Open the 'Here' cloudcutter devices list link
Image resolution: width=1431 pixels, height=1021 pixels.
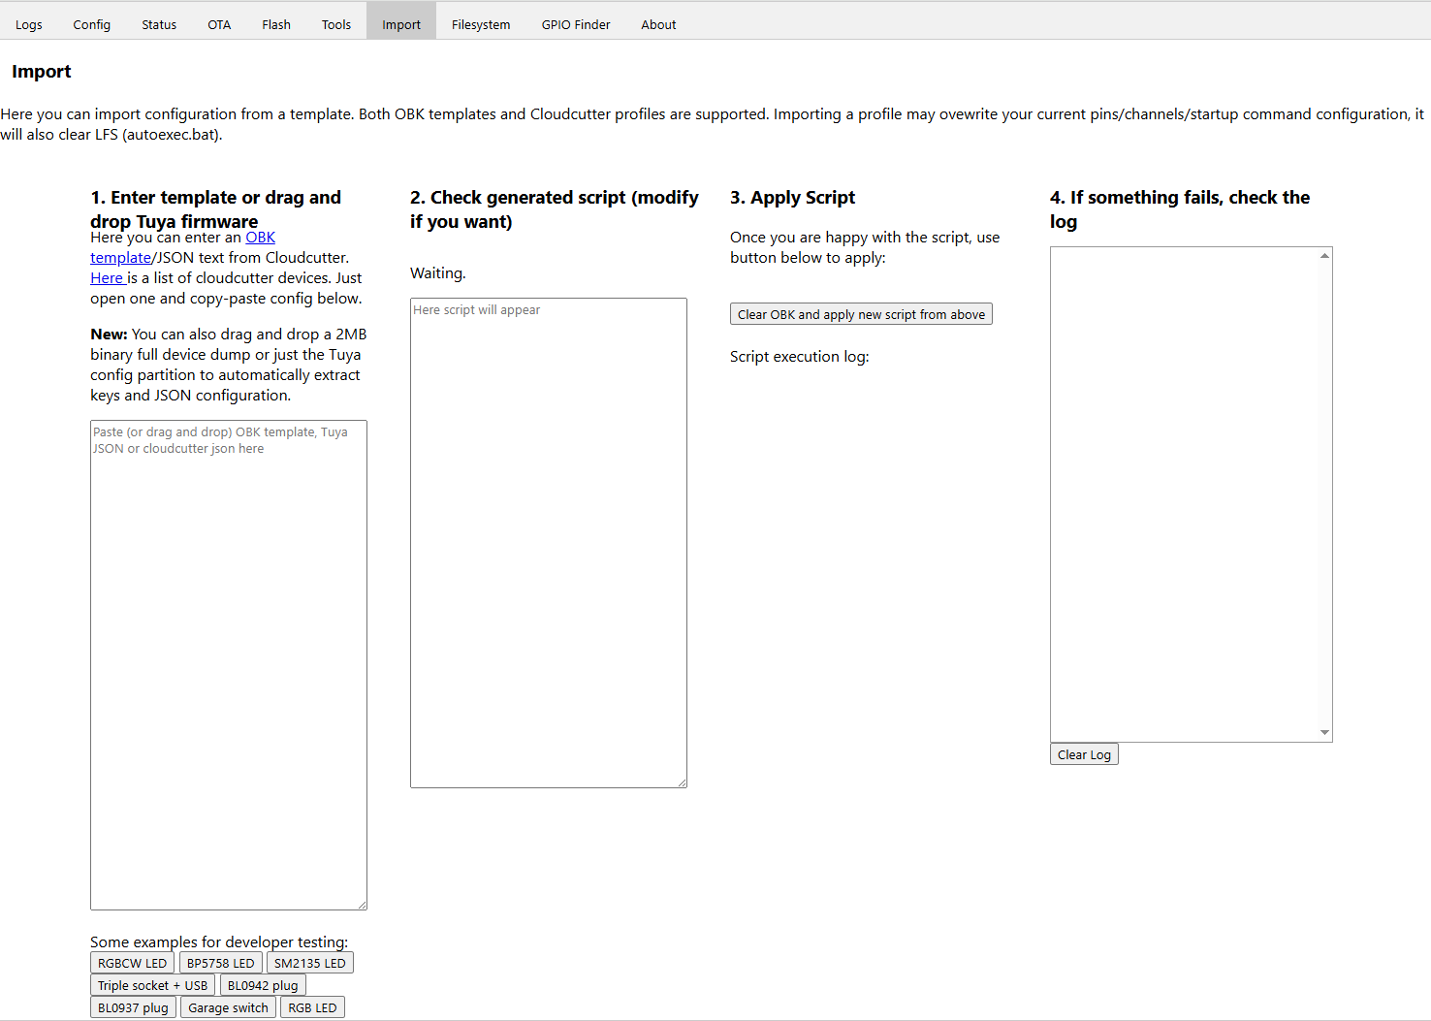click(107, 278)
